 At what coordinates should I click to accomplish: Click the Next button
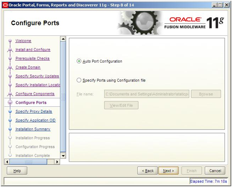(168, 171)
